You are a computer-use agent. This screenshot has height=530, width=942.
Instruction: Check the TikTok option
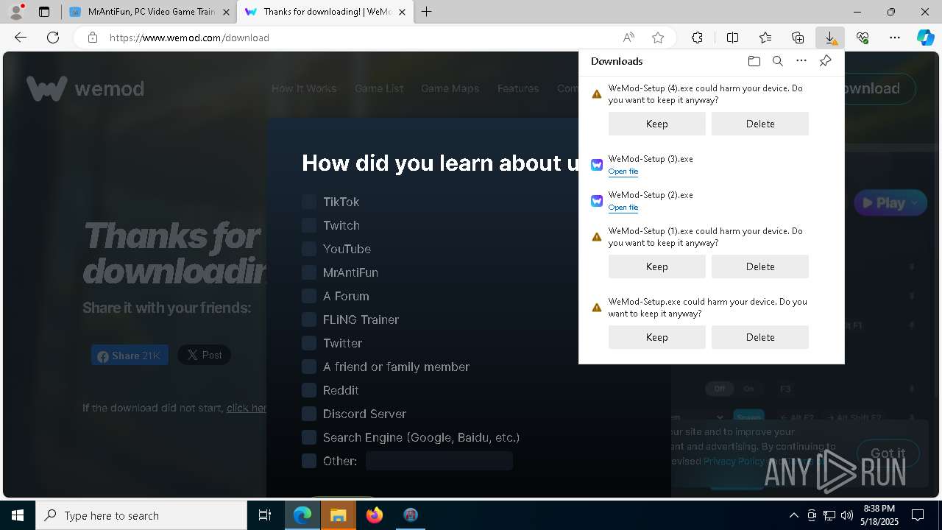(x=309, y=202)
